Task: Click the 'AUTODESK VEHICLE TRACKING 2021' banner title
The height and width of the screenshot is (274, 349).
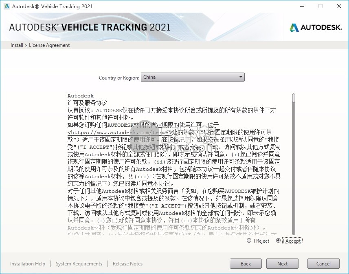Action: click(x=90, y=27)
